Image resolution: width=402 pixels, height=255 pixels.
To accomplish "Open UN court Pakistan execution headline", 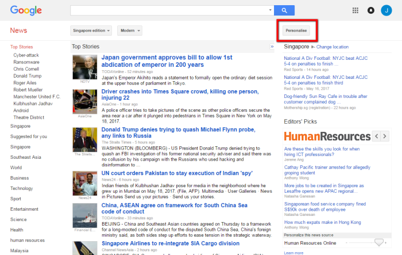I will [177, 173].
